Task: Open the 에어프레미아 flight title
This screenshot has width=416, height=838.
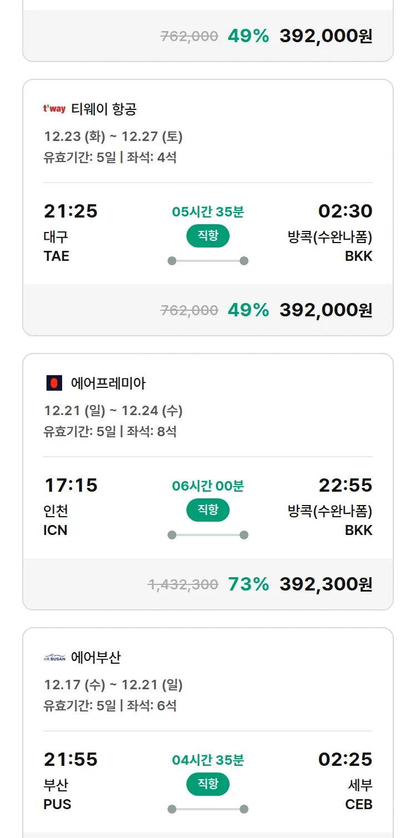Action: (x=108, y=383)
